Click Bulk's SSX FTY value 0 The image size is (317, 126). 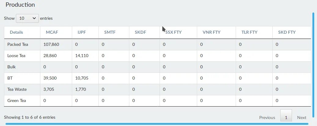coord(164,67)
